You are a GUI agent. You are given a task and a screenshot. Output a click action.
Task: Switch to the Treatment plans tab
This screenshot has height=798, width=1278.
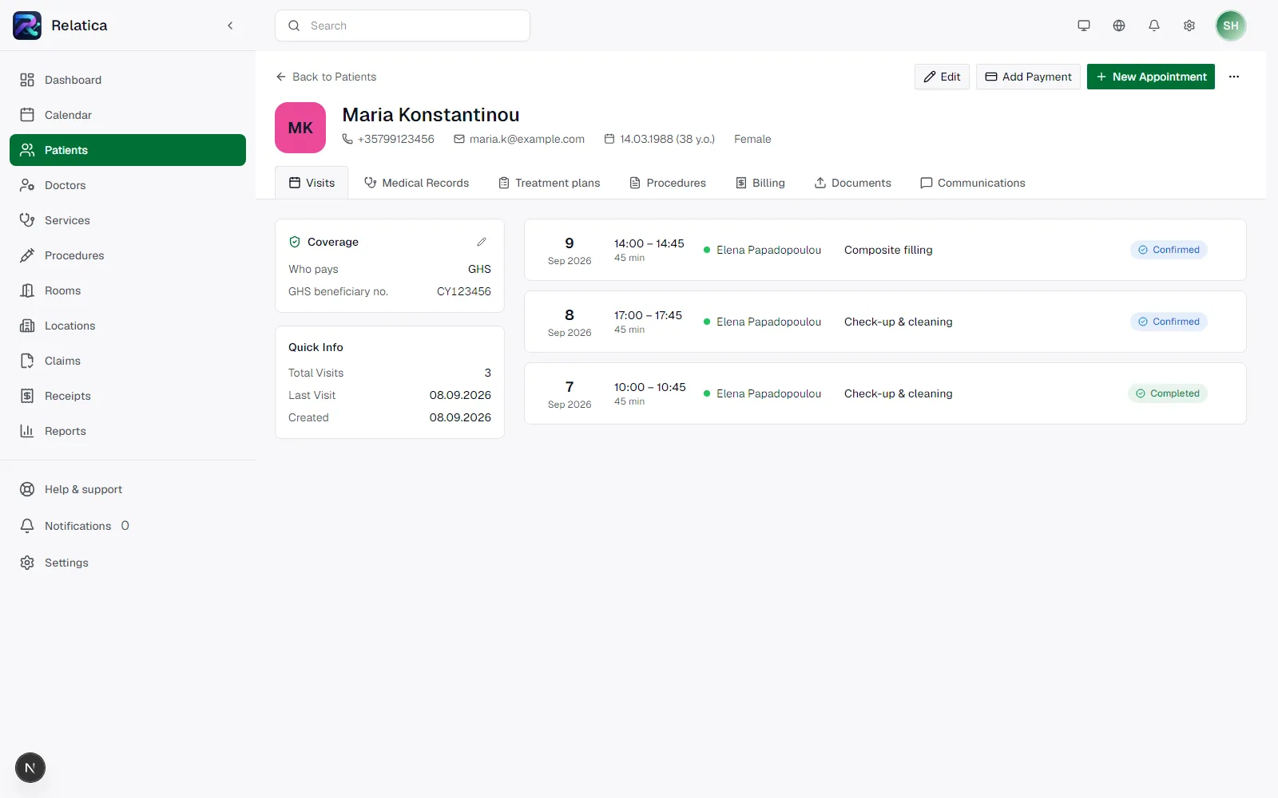point(550,183)
